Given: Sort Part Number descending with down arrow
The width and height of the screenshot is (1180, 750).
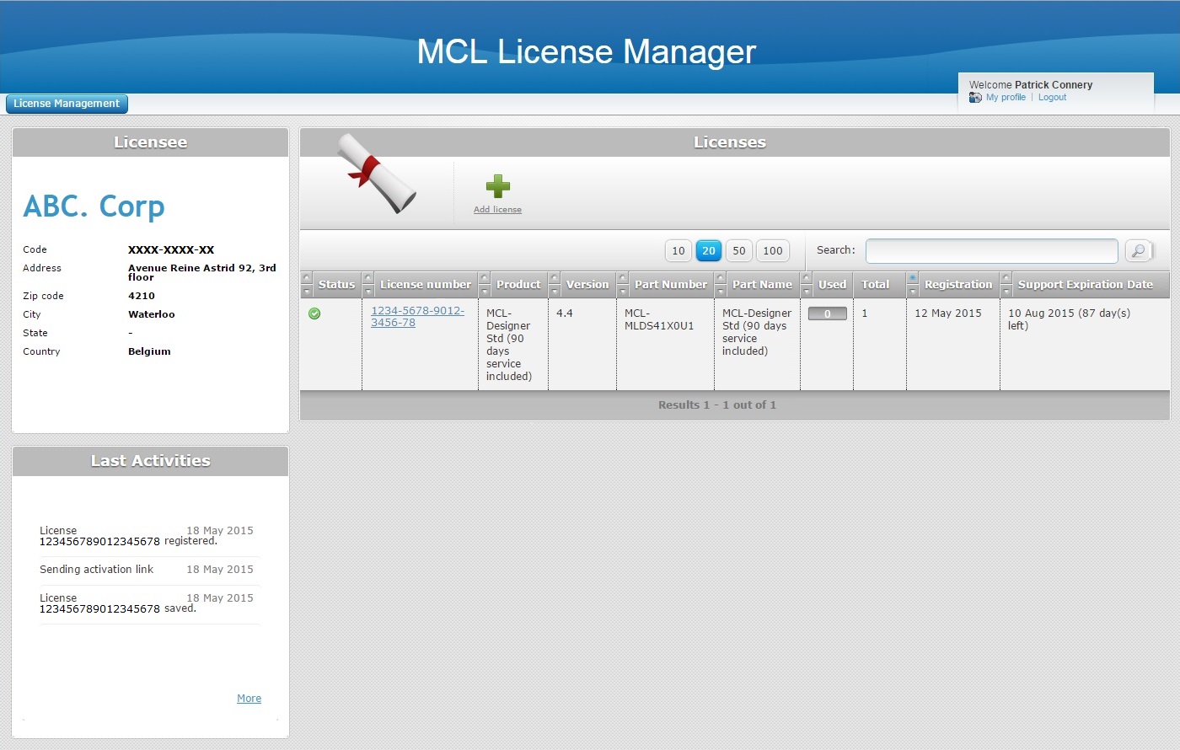Looking at the screenshot, I should pyautogui.click(x=623, y=292).
